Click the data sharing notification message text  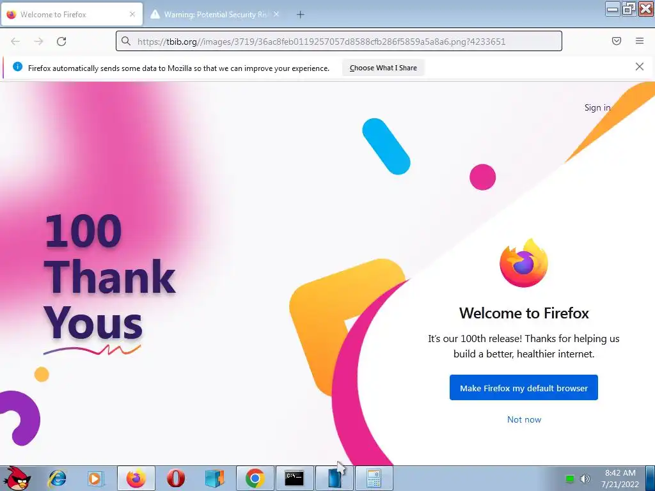pyautogui.click(x=179, y=68)
